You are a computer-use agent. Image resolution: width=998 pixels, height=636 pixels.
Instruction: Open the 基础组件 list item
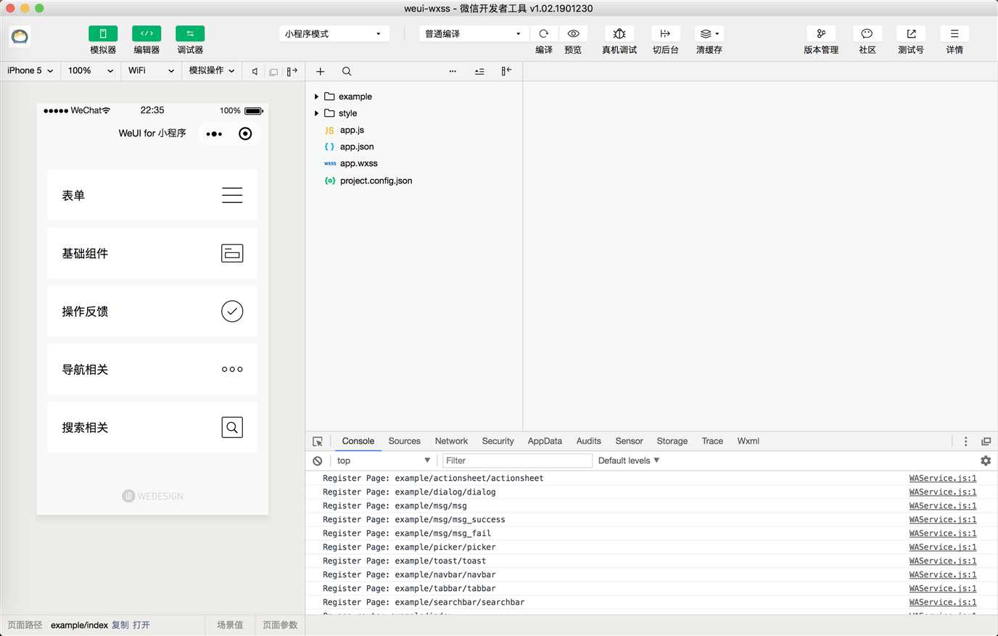152,253
